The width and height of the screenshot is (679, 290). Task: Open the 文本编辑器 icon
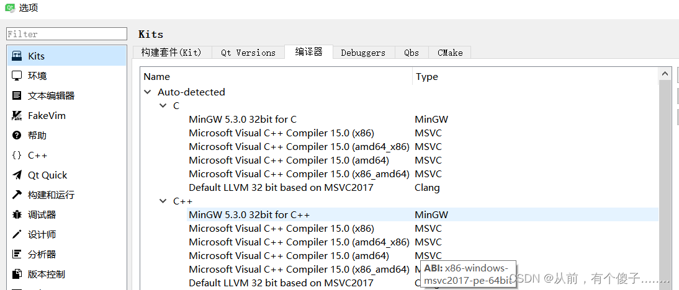pos(17,95)
